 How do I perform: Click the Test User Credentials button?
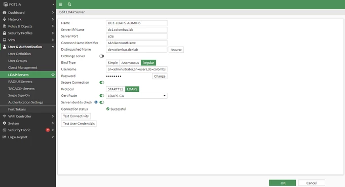click(79, 124)
